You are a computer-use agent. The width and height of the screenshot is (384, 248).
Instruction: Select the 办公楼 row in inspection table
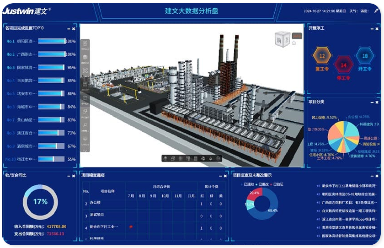pos(95,203)
